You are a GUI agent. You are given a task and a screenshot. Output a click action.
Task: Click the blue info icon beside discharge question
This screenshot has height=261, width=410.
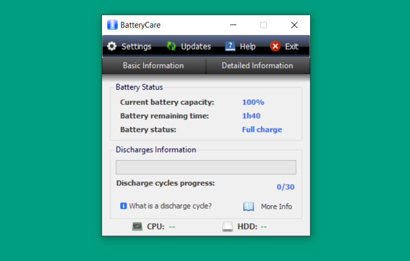point(123,206)
